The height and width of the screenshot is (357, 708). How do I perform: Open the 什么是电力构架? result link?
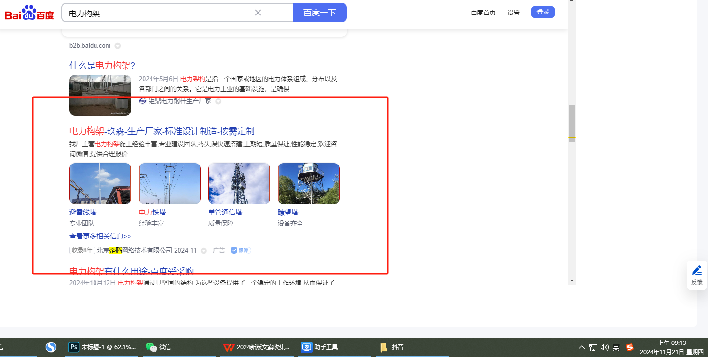(102, 65)
